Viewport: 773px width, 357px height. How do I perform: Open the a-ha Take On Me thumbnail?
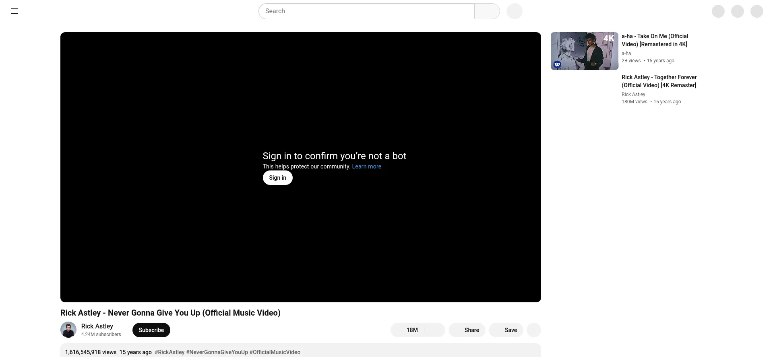click(x=585, y=51)
